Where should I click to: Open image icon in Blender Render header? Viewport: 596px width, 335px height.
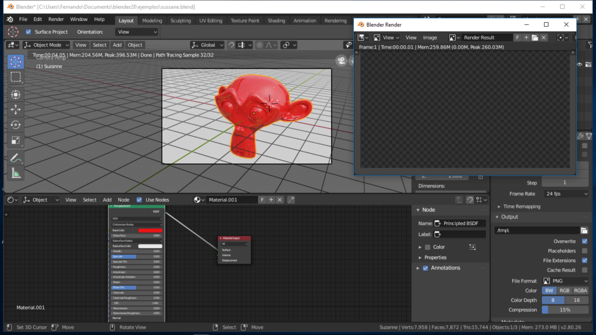(x=534, y=37)
